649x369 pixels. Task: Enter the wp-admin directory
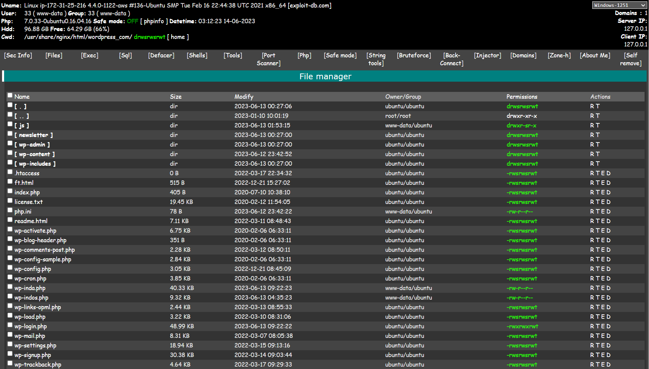point(32,145)
